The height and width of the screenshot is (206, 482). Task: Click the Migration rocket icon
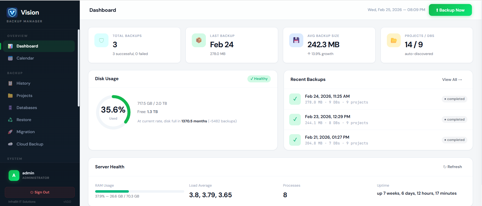click(10, 132)
